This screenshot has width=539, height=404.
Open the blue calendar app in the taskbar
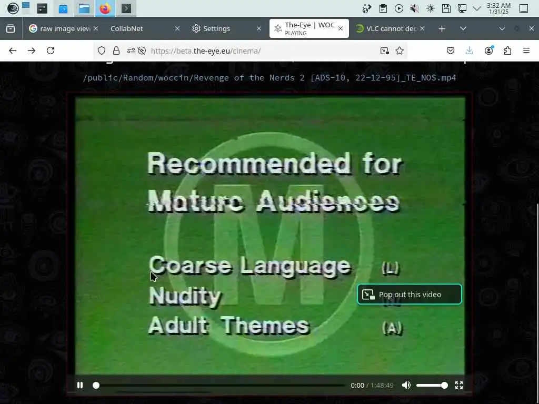point(63,8)
